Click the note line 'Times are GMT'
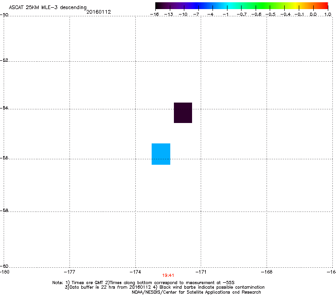The image size is (336, 295). click(143, 283)
